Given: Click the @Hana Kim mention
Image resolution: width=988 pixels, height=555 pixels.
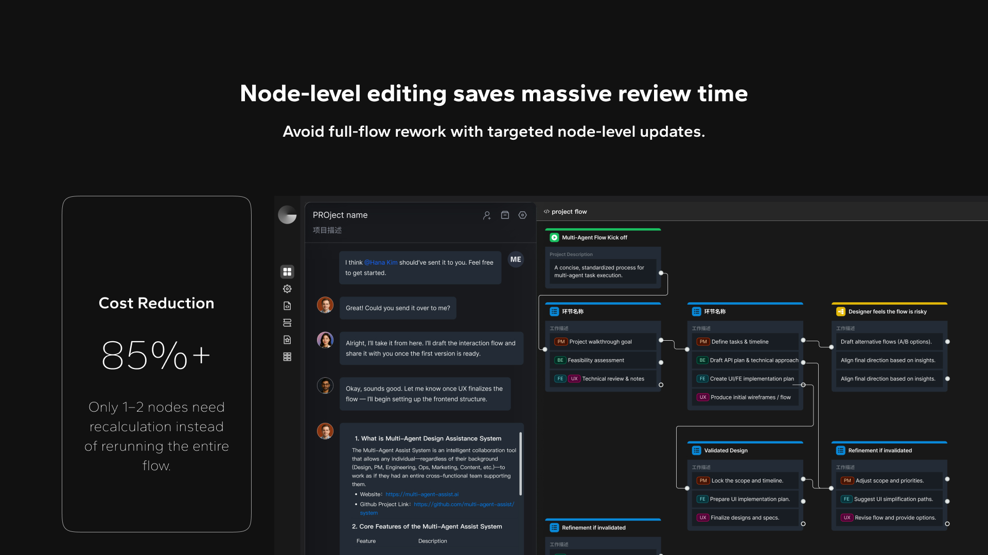Looking at the screenshot, I should tap(381, 263).
